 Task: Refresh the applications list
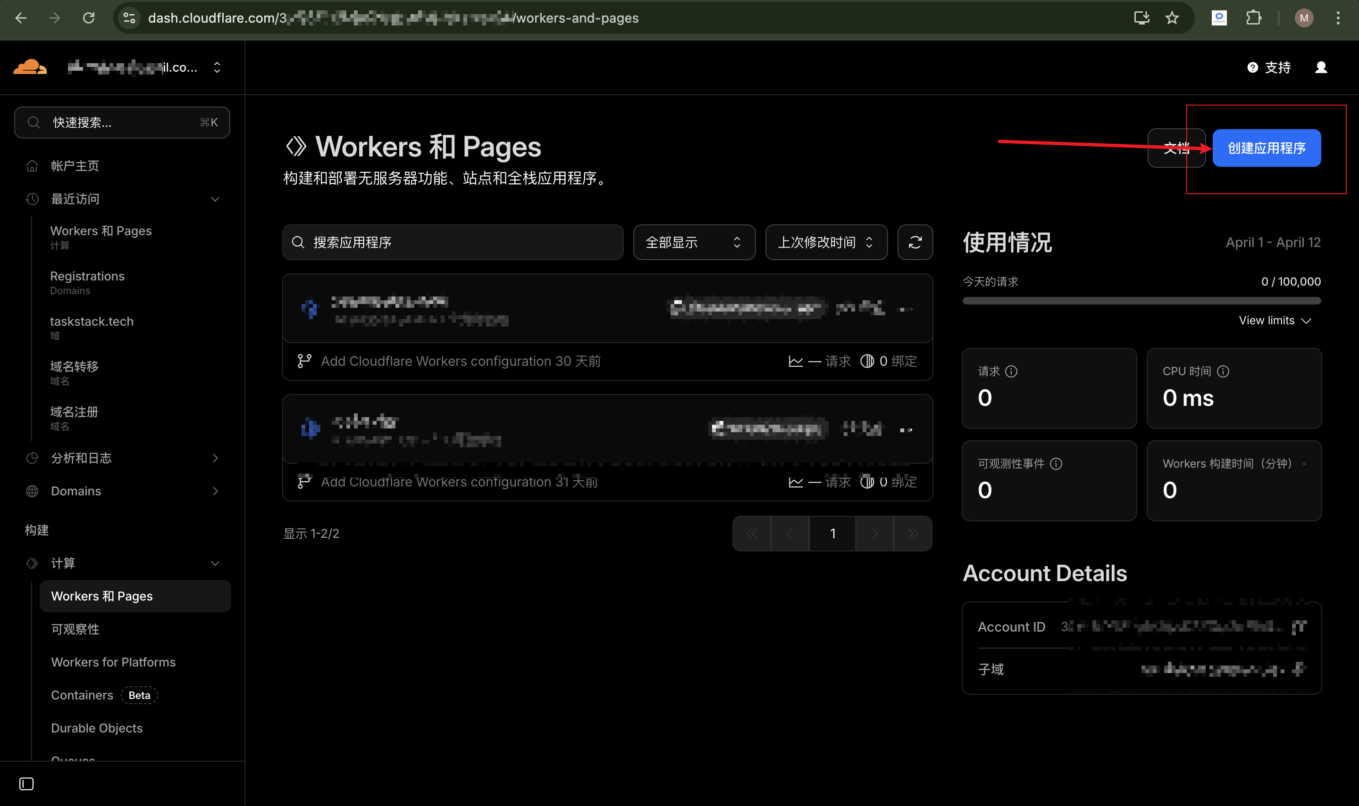click(x=915, y=242)
